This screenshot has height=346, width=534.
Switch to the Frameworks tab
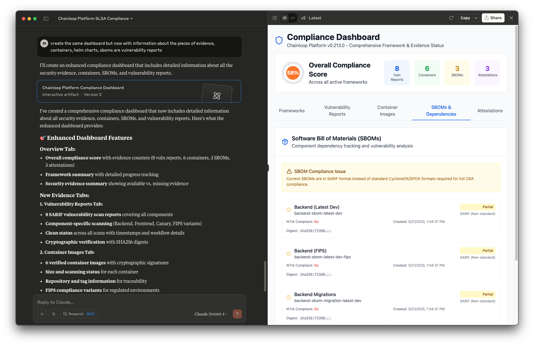pyautogui.click(x=292, y=111)
